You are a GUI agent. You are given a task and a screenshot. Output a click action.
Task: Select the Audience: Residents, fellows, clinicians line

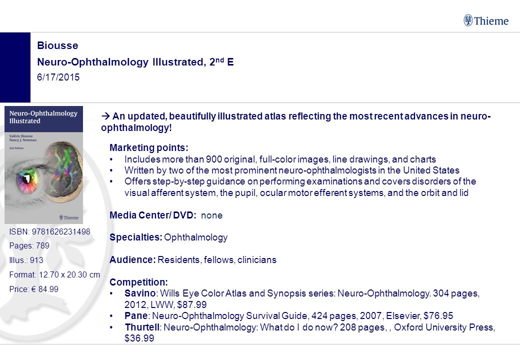pyautogui.click(x=193, y=259)
